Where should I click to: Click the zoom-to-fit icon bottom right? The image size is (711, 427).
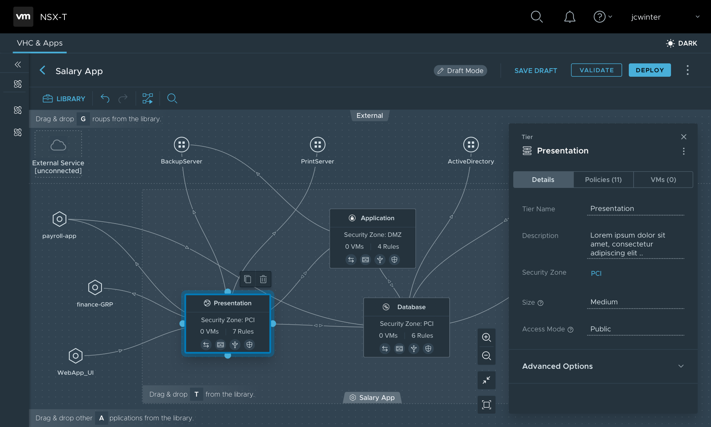[487, 405]
